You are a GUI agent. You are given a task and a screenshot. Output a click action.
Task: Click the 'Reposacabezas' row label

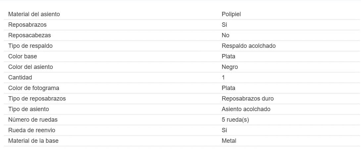tap(29, 35)
